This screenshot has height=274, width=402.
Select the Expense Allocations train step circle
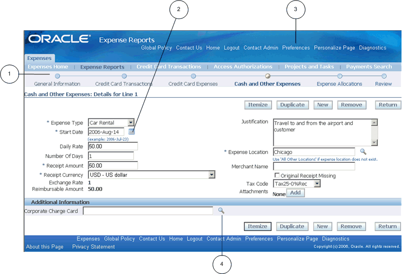[x=340, y=76]
